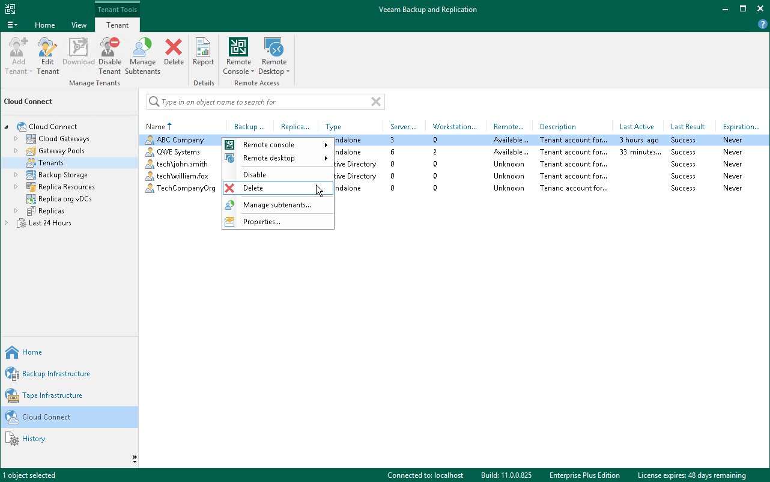Click the Replica Resources tree icon
Image resolution: width=770 pixels, height=482 pixels.
tap(31, 187)
